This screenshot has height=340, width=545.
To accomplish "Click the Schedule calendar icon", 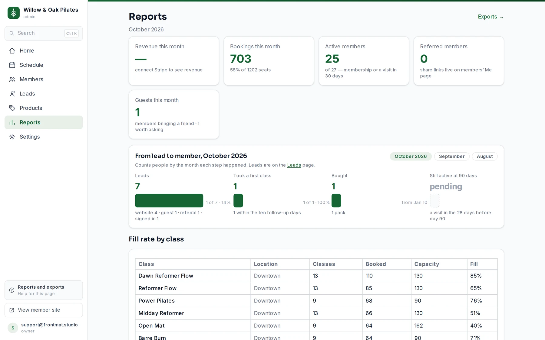I will coord(12,65).
